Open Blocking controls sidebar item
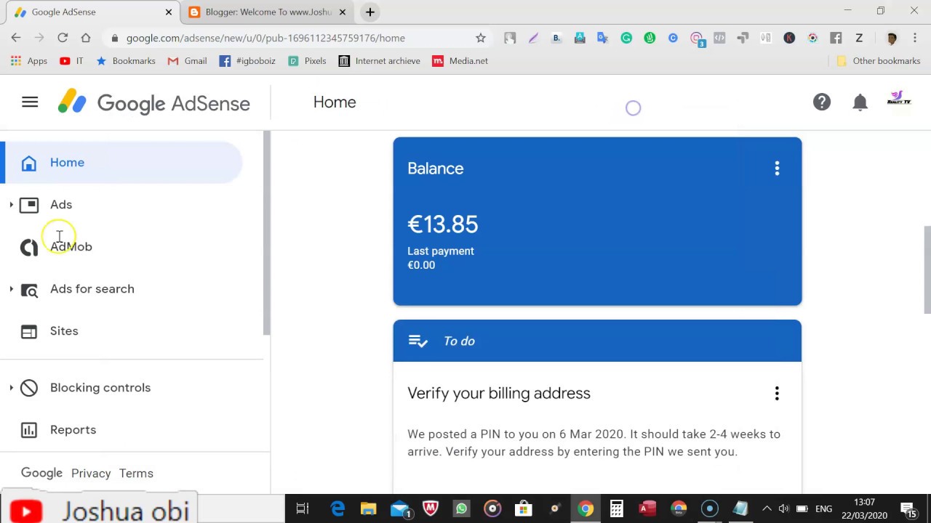This screenshot has height=523, width=931. [x=100, y=388]
